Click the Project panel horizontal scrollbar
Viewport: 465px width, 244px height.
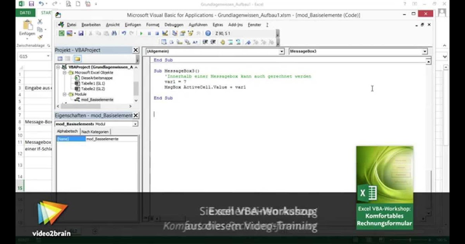[x=95, y=106]
